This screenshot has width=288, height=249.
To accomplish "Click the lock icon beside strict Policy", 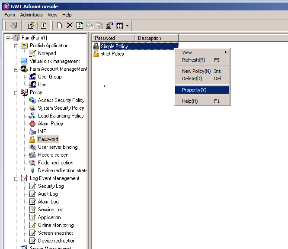I will pos(96,54).
